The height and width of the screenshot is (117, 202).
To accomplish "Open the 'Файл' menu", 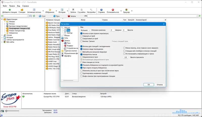I will pyautogui.click(x=5, y=6).
